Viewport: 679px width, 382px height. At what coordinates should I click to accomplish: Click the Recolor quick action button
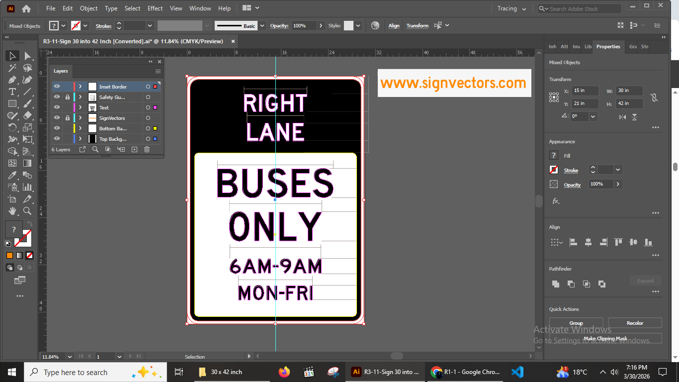635,322
